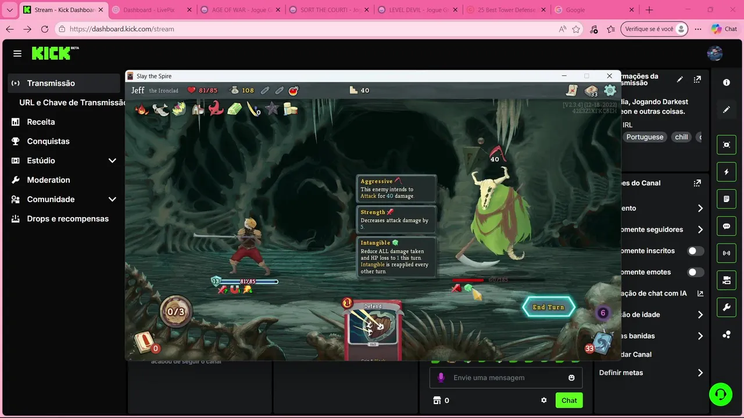The image size is (744, 418).
Task: Click the chat bubble icon in right rail
Action: [727, 226]
